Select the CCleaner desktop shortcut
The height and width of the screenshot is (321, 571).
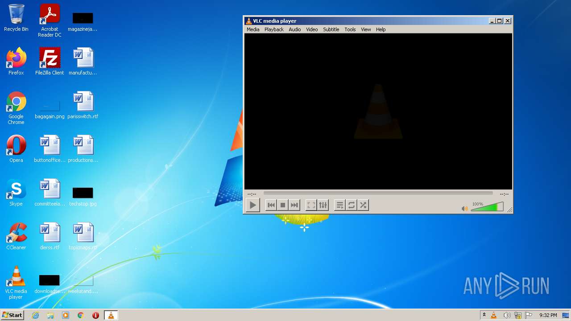tap(16, 236)
